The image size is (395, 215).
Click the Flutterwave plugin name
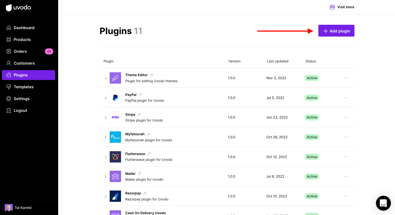point(135,154)
